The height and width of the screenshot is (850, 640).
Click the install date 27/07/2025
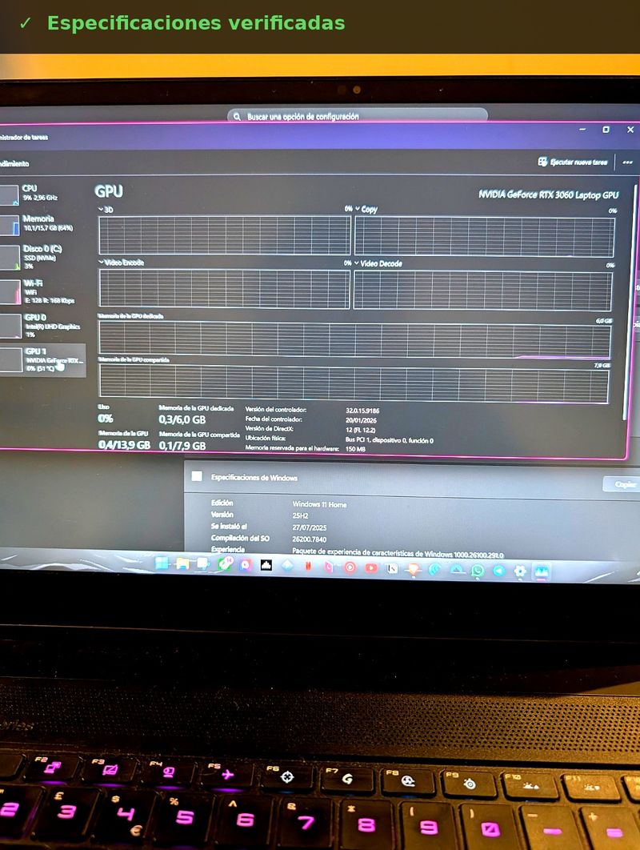pyautogui.click(x=310, y=527)
